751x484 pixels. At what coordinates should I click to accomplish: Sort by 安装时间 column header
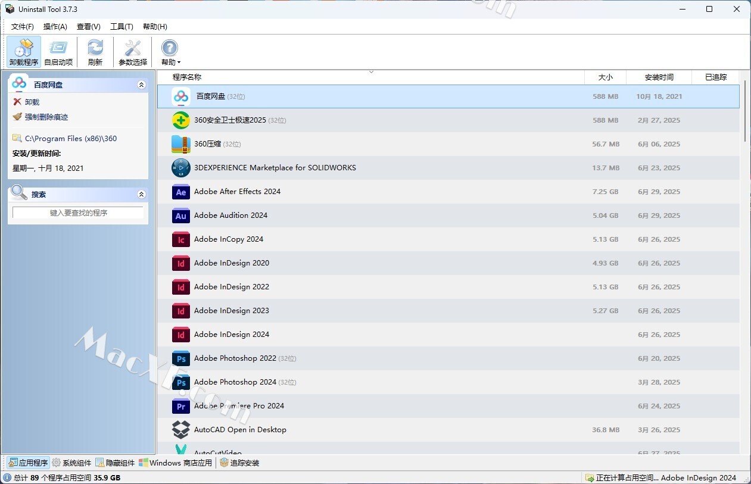point(659,77)
